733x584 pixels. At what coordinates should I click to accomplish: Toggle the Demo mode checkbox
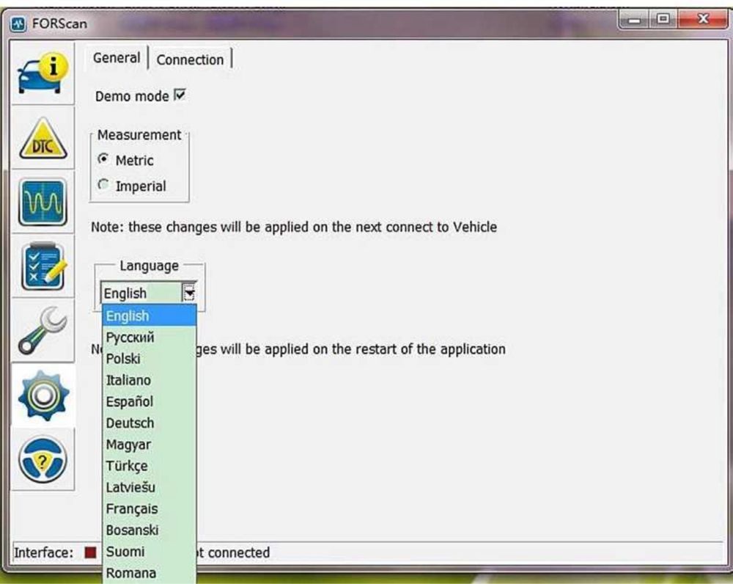180,95
